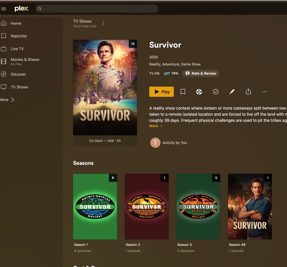Open TV Shows library options menu
This screenshot has height=267, width=287.
tap(103, 23)
